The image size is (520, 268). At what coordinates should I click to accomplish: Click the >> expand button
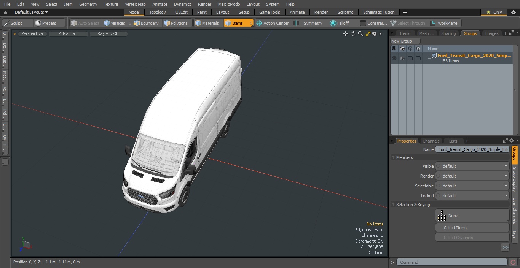point(505,247)
